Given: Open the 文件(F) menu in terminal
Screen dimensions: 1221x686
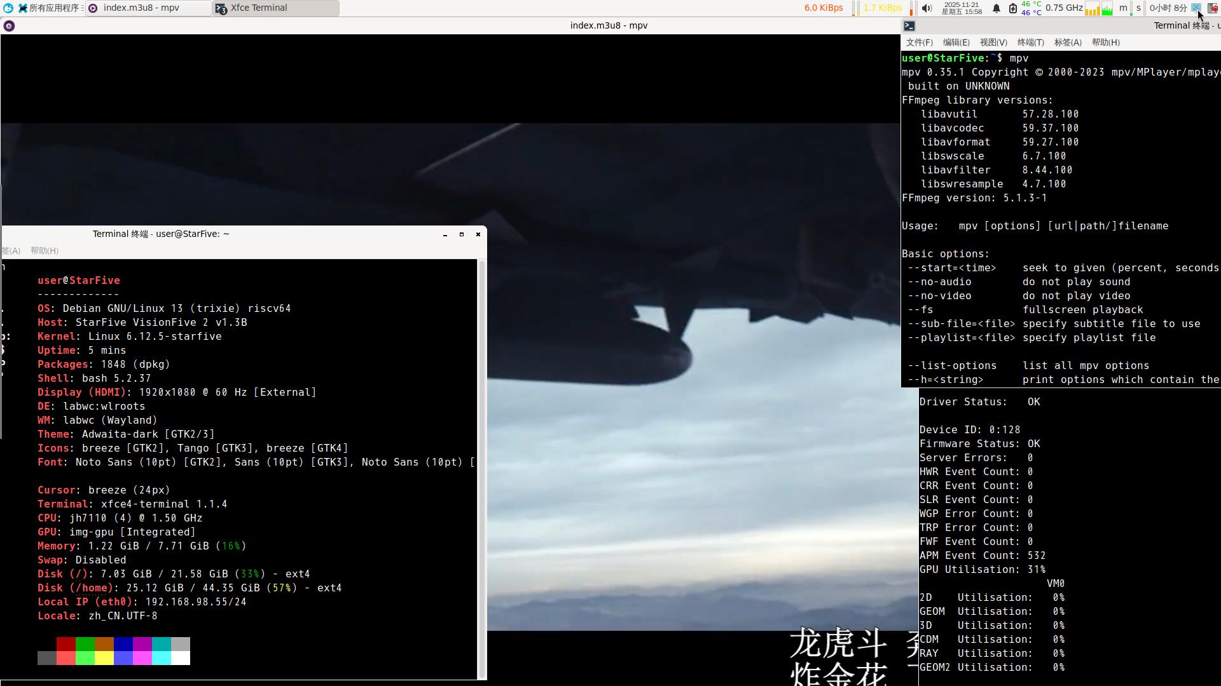Looking at the screenshot, I should tap(919, 43).
